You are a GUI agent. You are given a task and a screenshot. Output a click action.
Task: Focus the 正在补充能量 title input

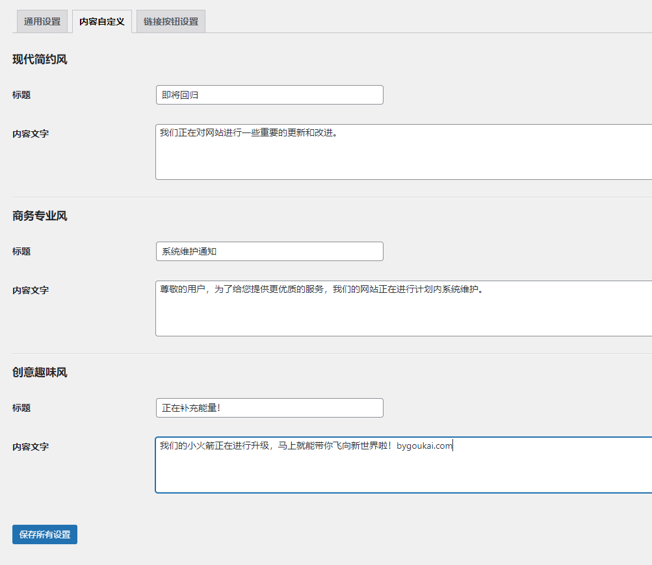(270, 408)
